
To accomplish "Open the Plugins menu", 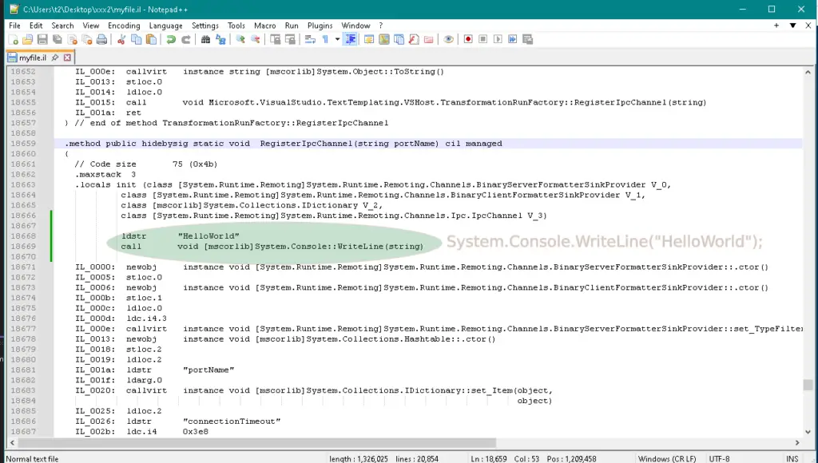I will [x=320, y=26].
